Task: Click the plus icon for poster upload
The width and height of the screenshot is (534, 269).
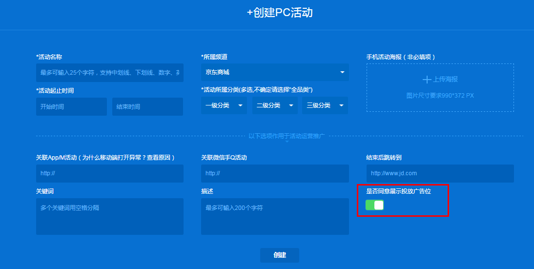Action: pyautogui.click(x=427, y=79)
